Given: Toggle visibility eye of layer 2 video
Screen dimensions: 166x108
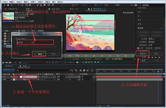Looking at the screenshot, I should (3, 79).
